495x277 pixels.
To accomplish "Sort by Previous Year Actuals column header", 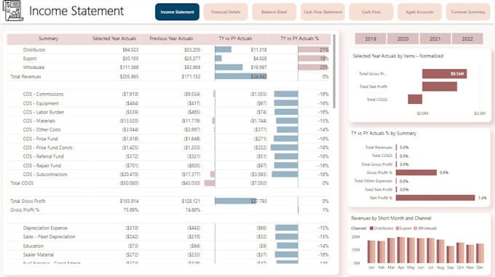I will 171,39.
